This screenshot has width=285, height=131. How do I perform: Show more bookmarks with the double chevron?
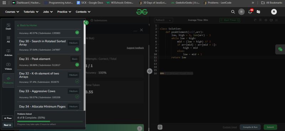pos(253,3)
